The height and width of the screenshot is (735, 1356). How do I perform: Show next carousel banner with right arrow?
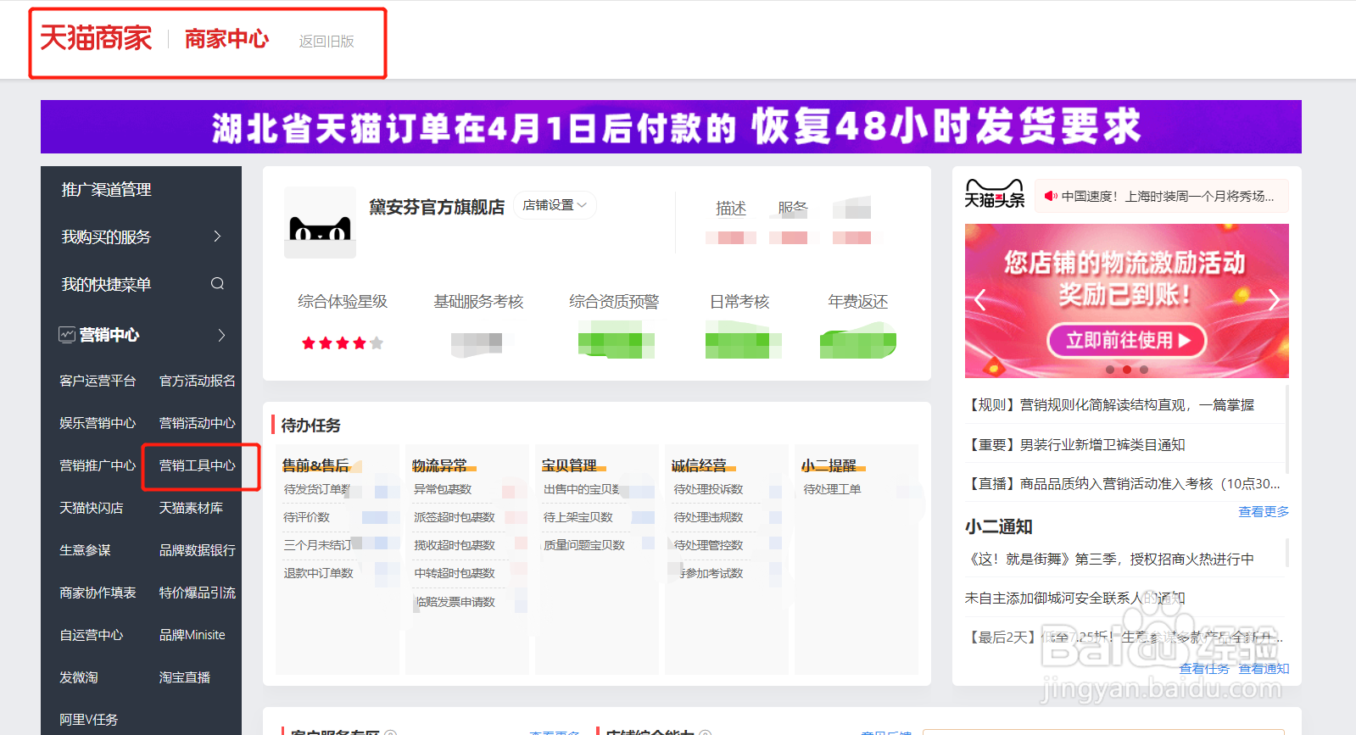[x=1274, y=299]
